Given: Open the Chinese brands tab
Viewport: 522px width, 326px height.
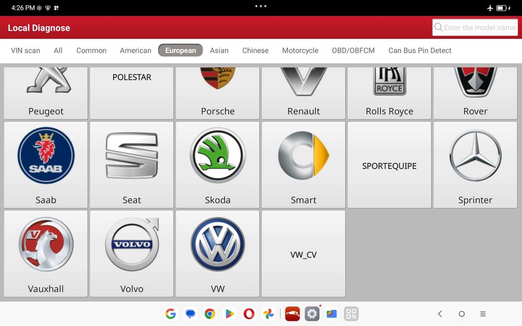Looking at the screenshot, I should [255, 51].
